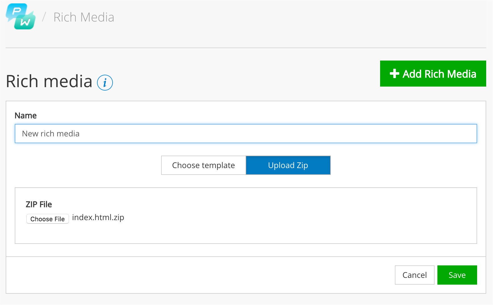Viewport: 493px width, 305px height.
Task: Save the new rich media
Action: [x=457, y=275]
